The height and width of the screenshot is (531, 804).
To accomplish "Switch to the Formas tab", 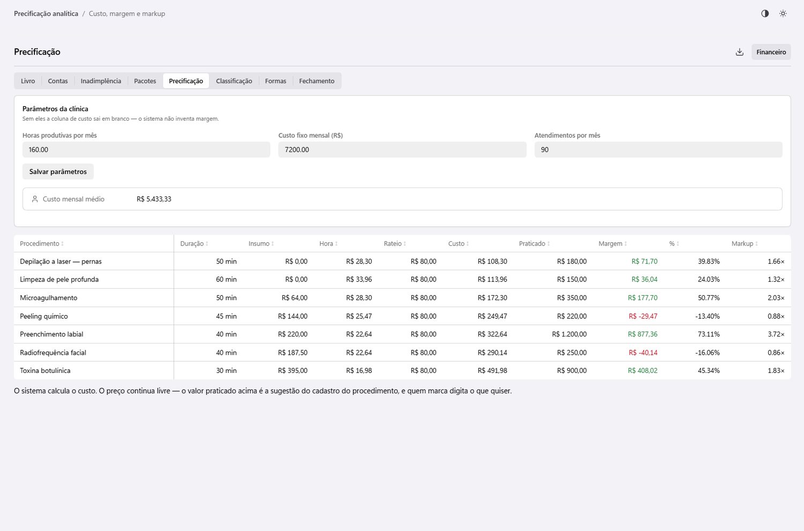I will point(276,81).
